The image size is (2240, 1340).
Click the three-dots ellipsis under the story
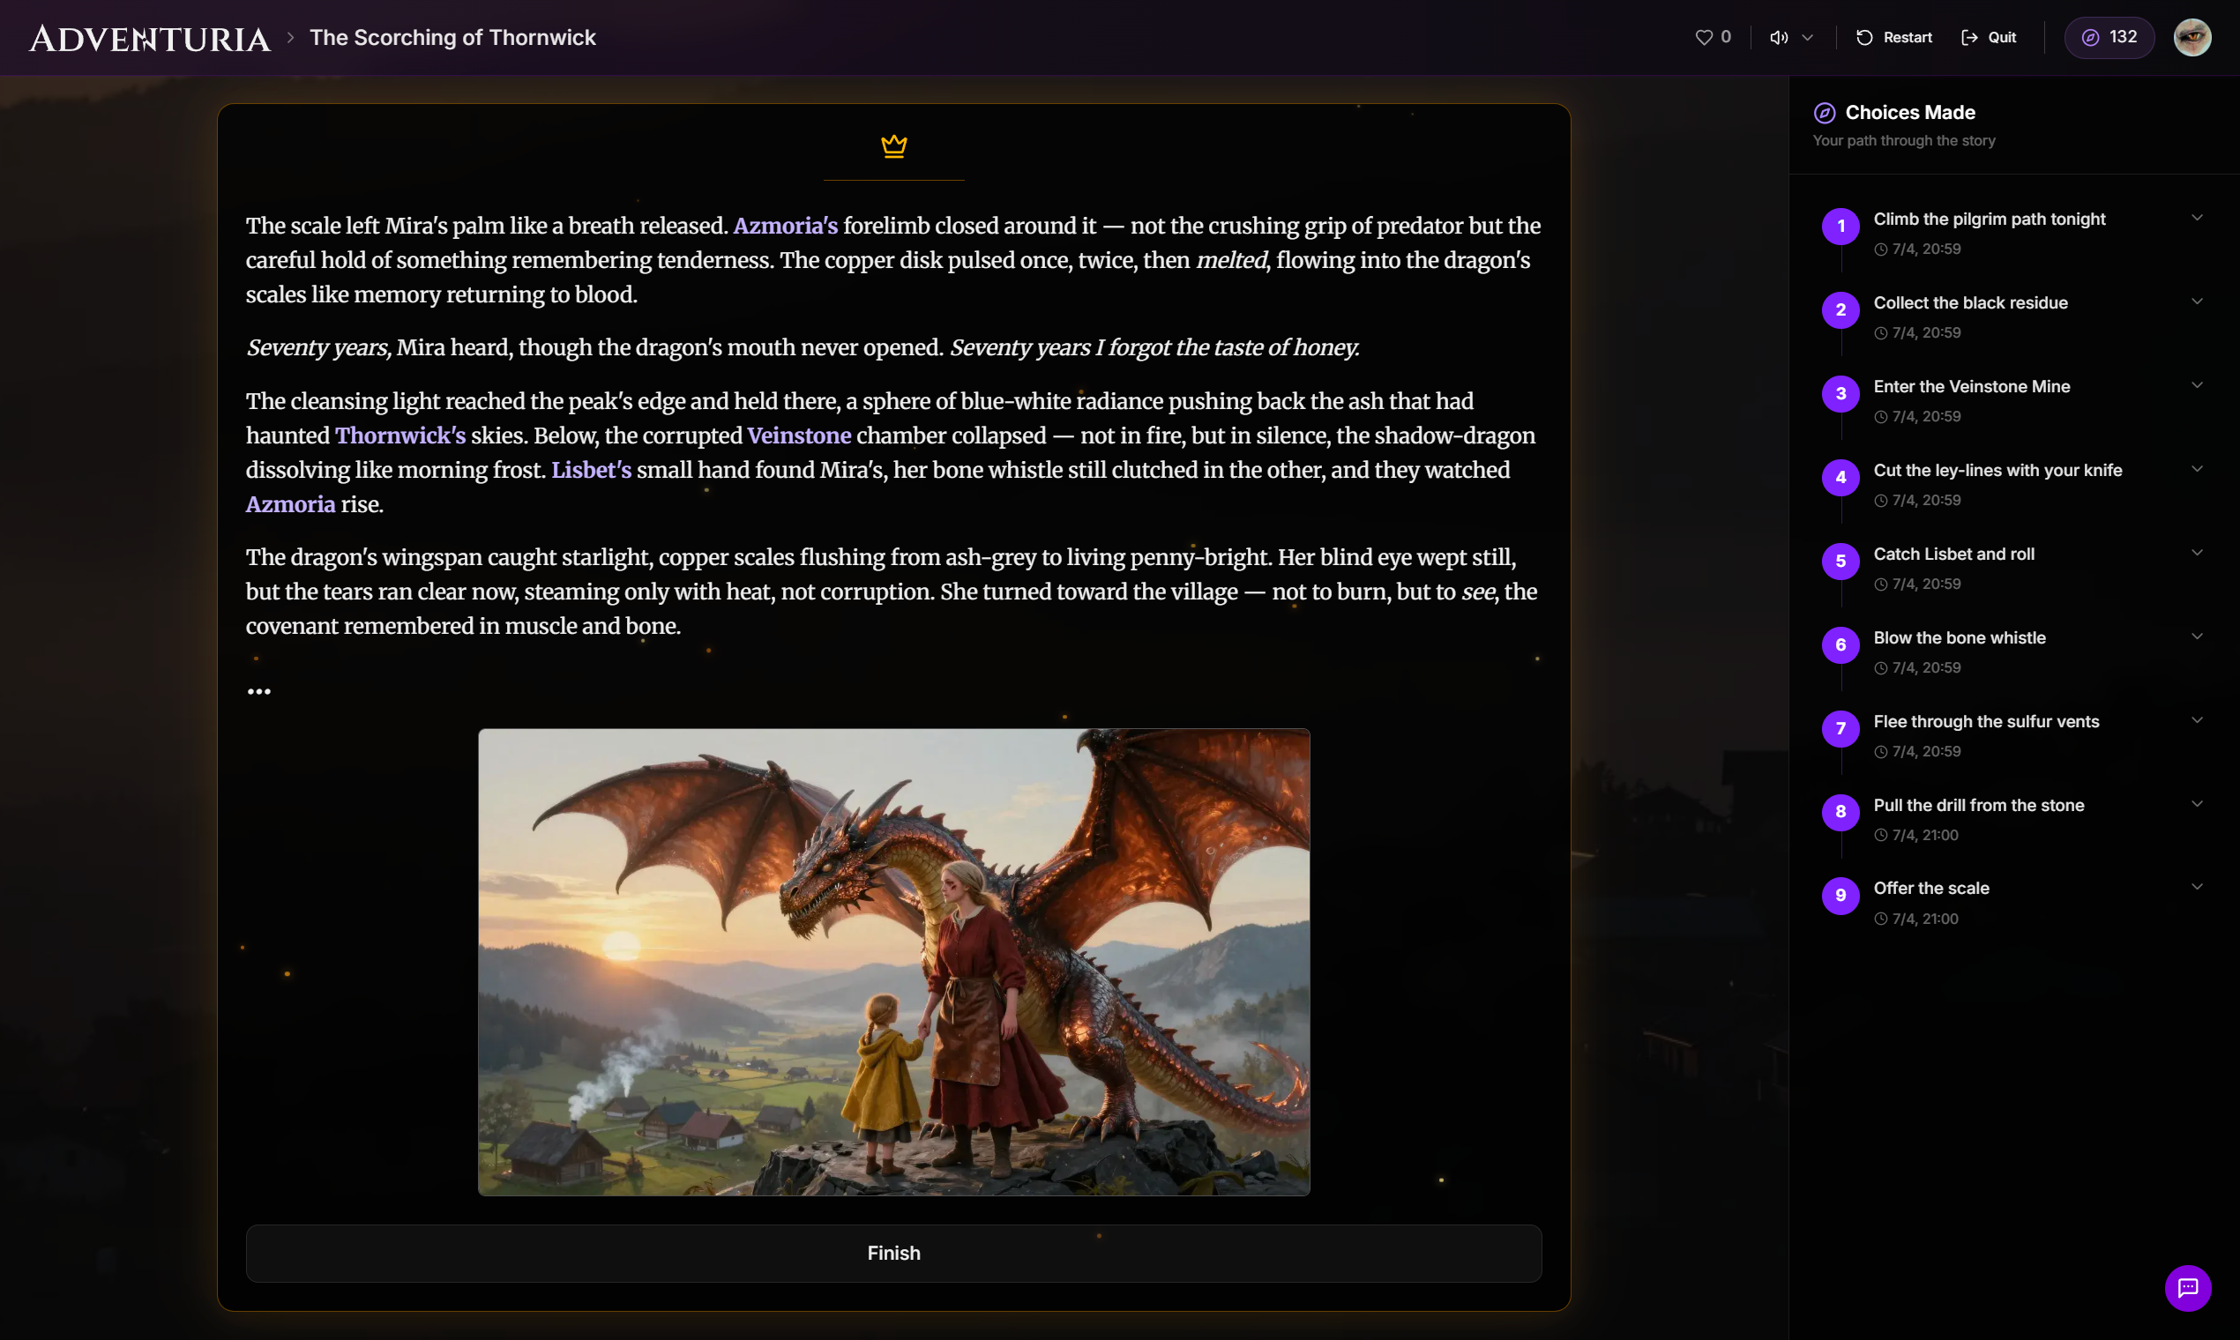[259, 692]
